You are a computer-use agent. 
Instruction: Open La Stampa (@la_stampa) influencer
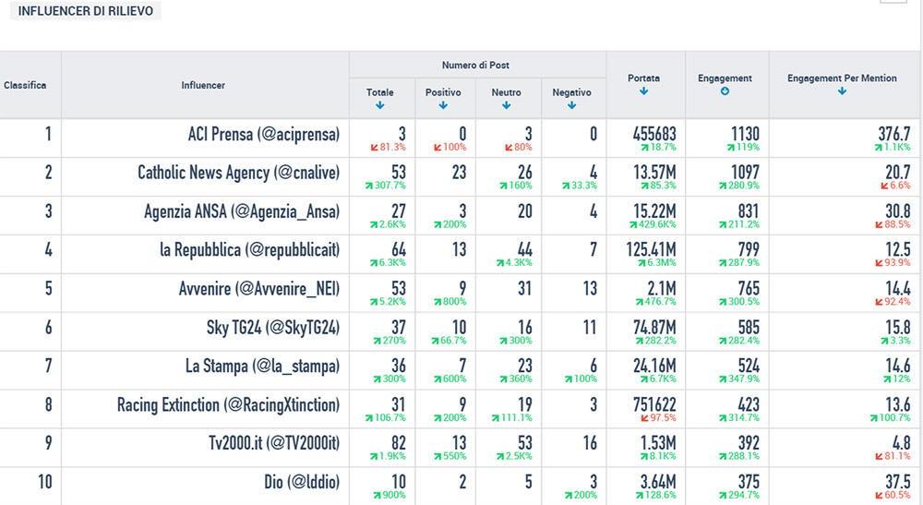(262, 367)
